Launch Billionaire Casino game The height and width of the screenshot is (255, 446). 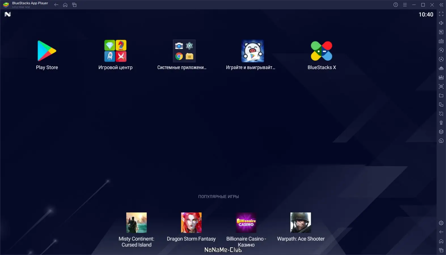coord(246,223)
